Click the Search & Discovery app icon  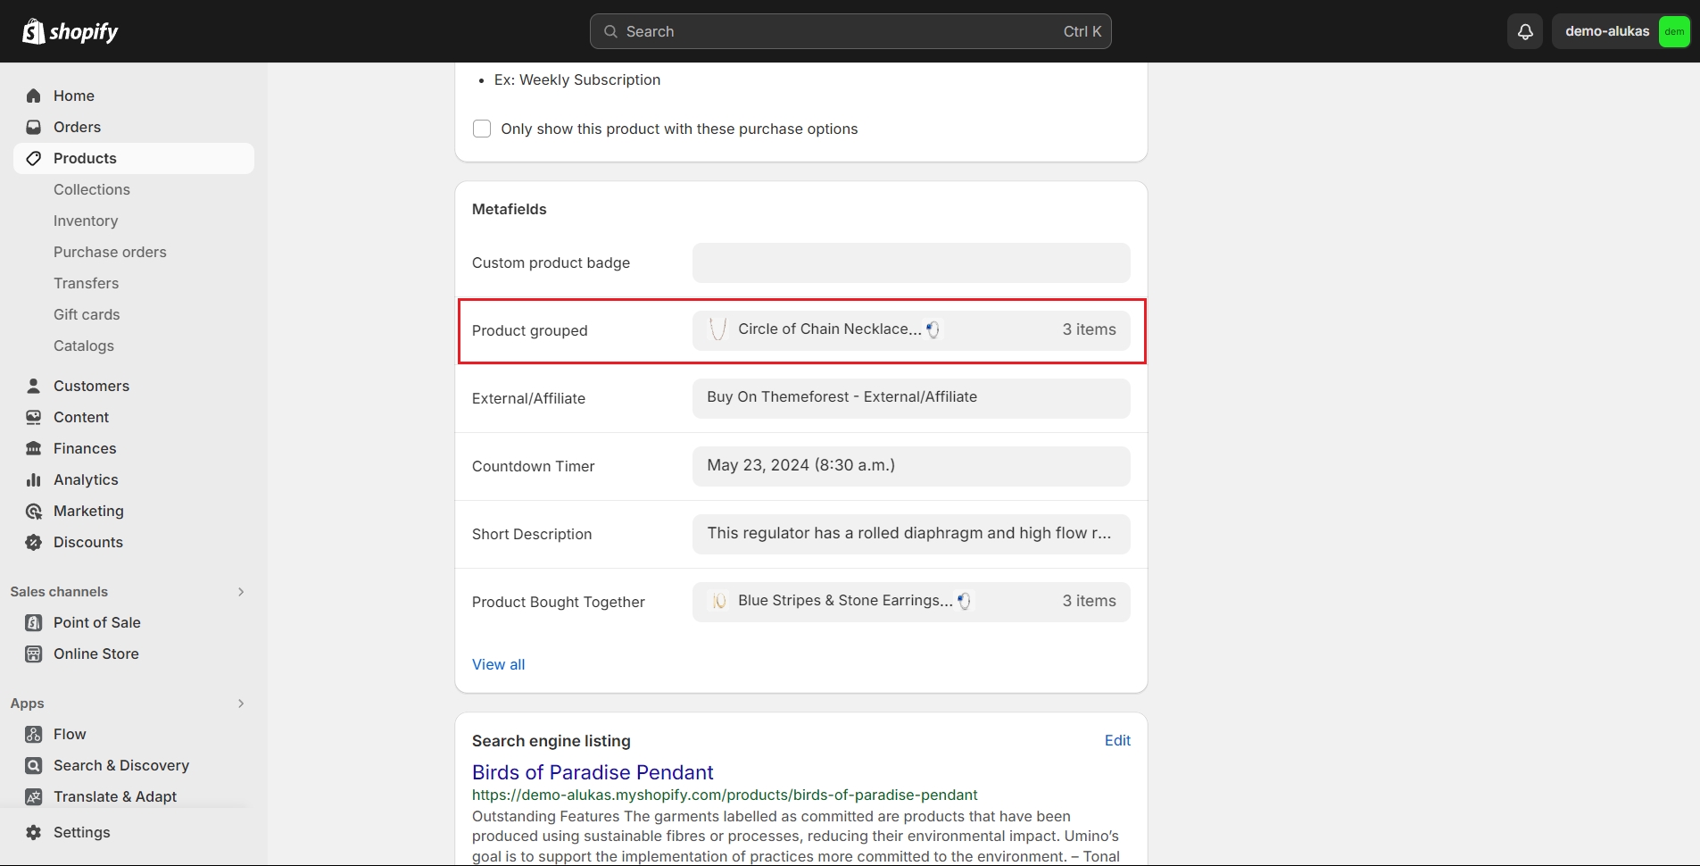(x=34, y=765)
